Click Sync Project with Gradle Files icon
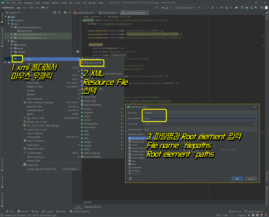269x217 pixels. (x=247, y=8)
